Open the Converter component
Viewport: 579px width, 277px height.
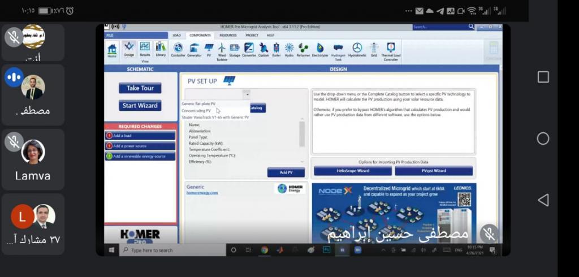click(249, 49)
